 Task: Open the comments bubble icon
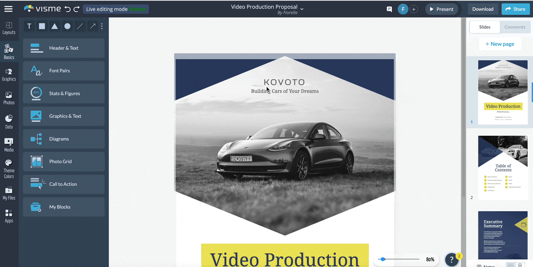(x=389, y=9)
